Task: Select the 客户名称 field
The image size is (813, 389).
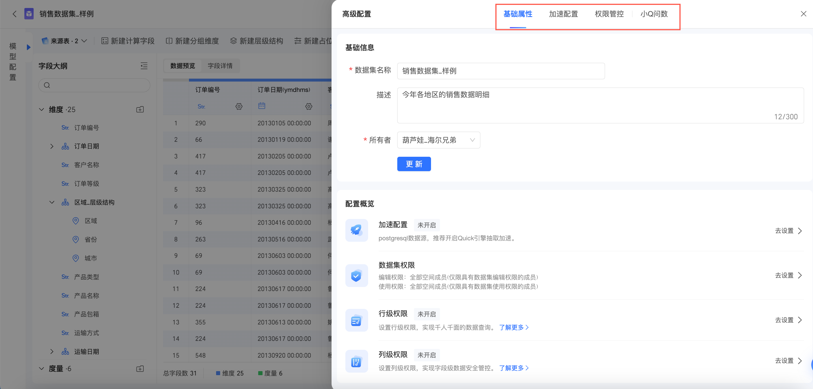Action: coord(87,165)
